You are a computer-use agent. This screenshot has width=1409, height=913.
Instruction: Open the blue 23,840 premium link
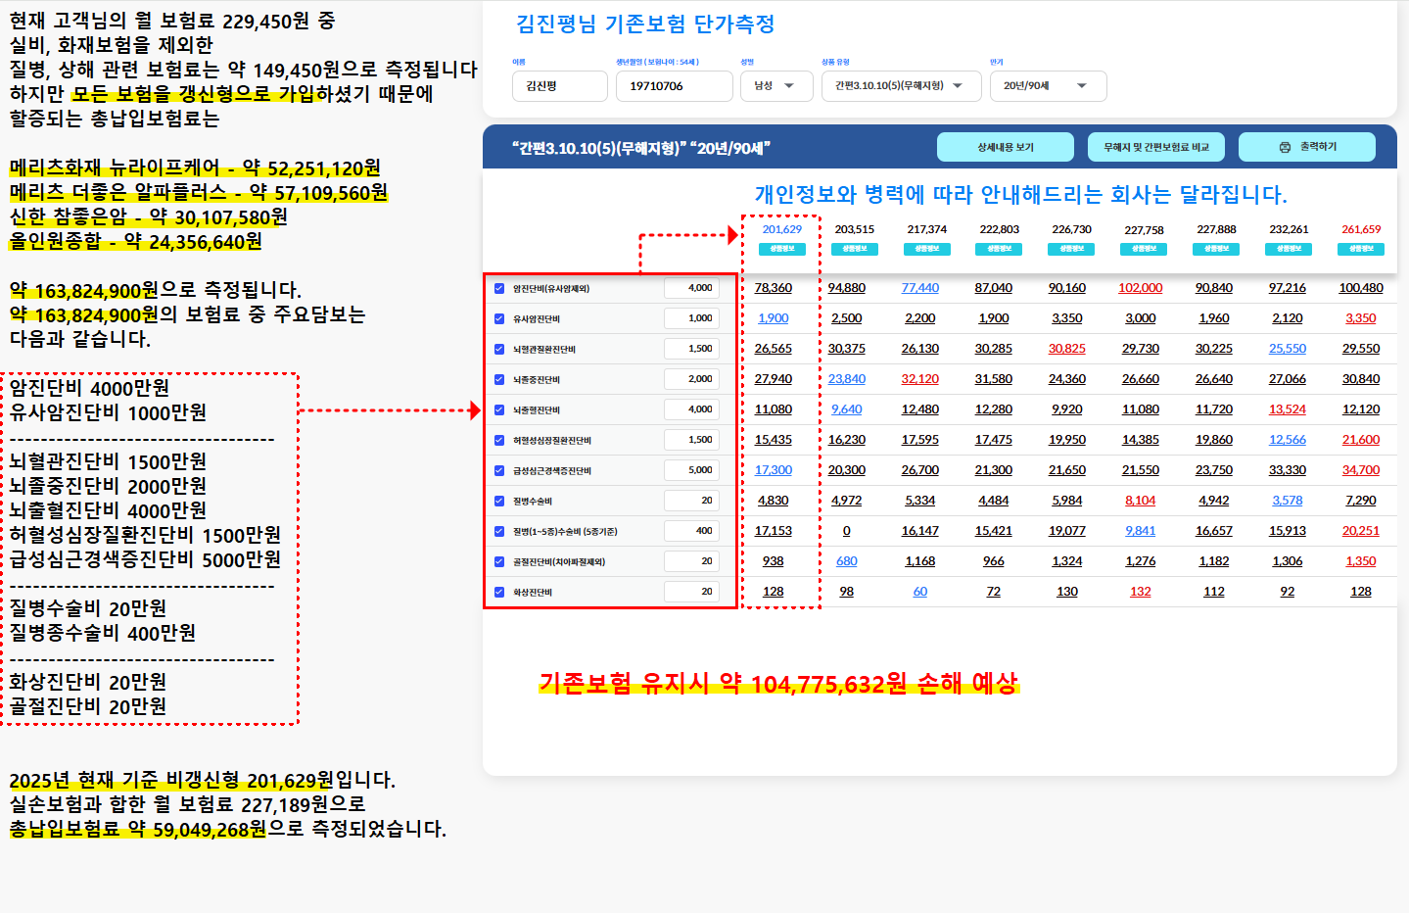pos(847,379)
